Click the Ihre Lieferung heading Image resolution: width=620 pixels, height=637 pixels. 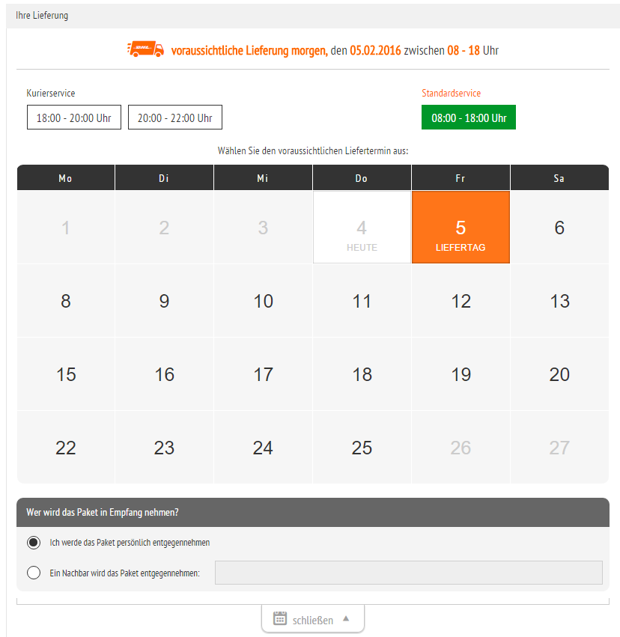click(42, 16)
